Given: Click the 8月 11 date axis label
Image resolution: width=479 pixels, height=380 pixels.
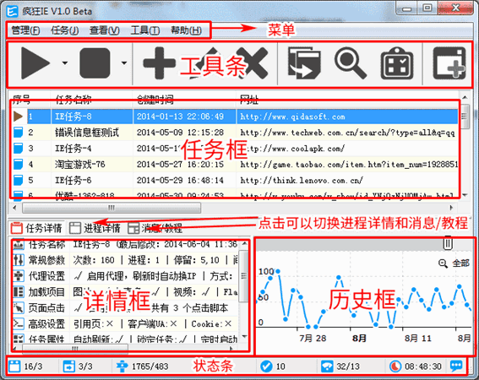Looking at the screenshot, I should pyautogui.click(x=418, y=338).
